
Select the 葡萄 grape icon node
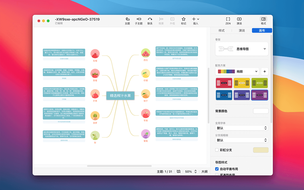[x=146, y=134]
